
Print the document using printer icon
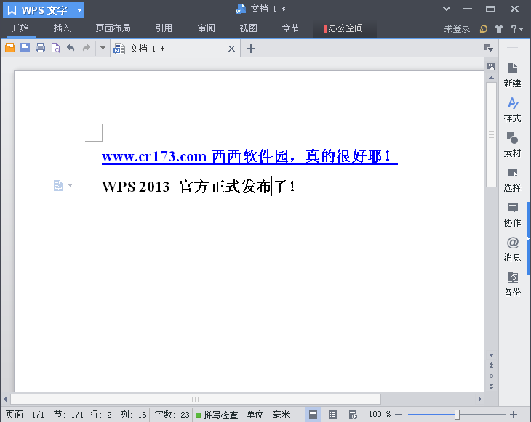(x=40, y=48)
